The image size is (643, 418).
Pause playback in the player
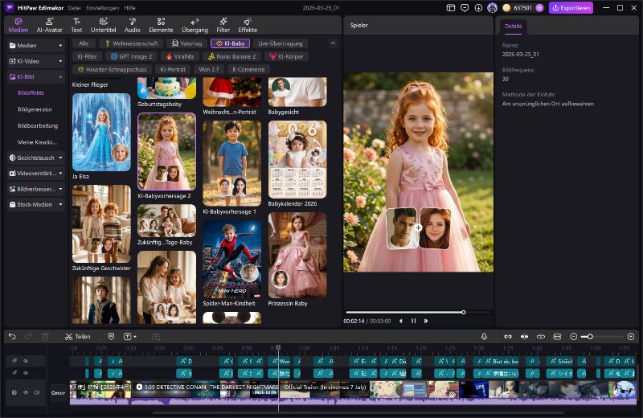pyautogui.click(x=413, y=321)
